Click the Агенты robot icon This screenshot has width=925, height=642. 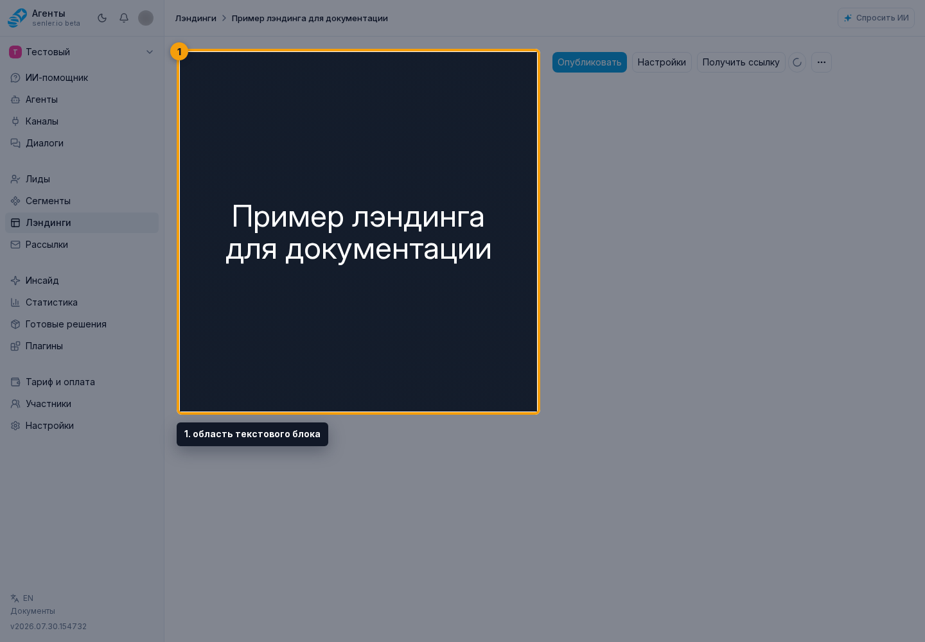coord(15,100)
